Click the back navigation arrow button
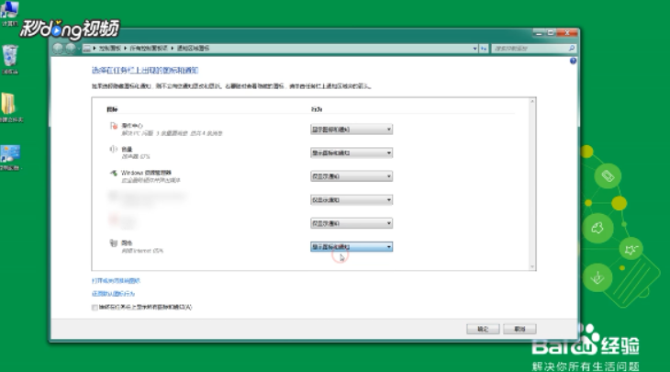The height and width of the screenshot is (372, 670). click(58, 49)
